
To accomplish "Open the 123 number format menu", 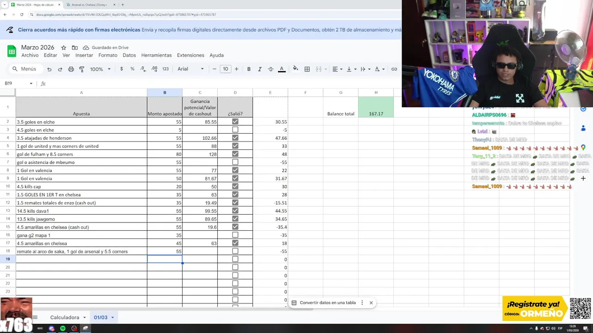I will (x=165, y=69).
